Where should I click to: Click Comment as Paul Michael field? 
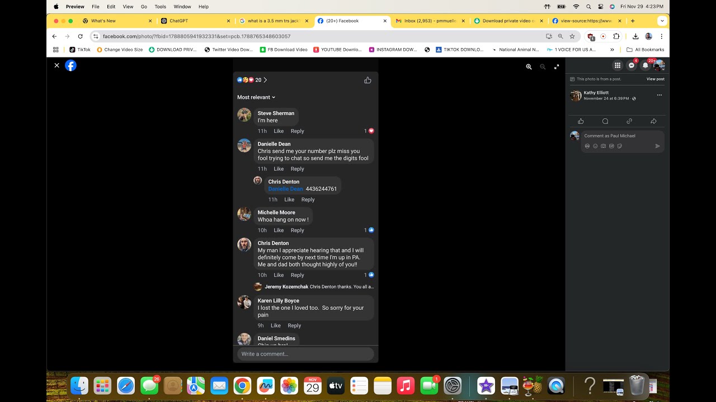623,136
